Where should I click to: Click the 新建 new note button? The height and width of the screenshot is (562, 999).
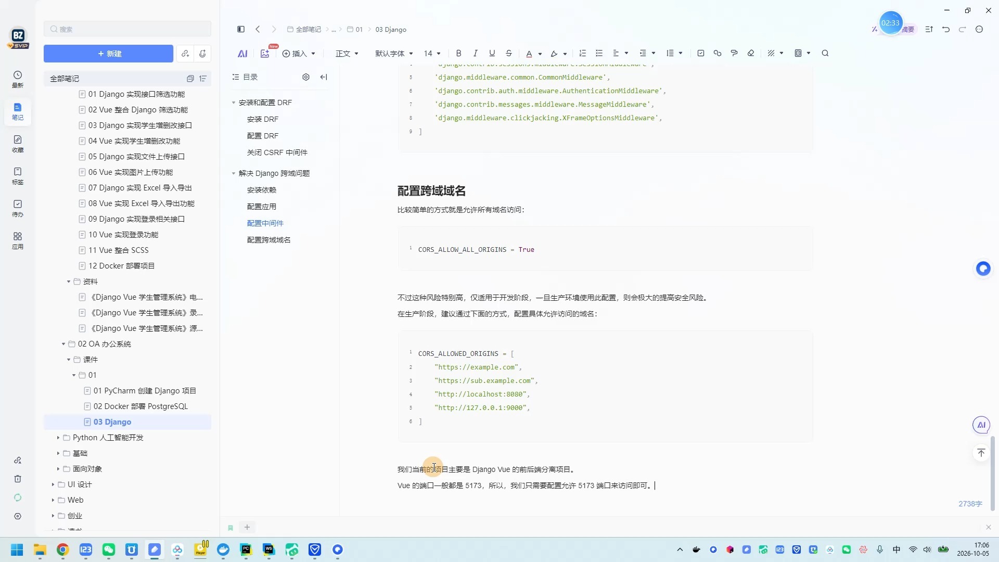pyautogui.click(x=108, y=54)
